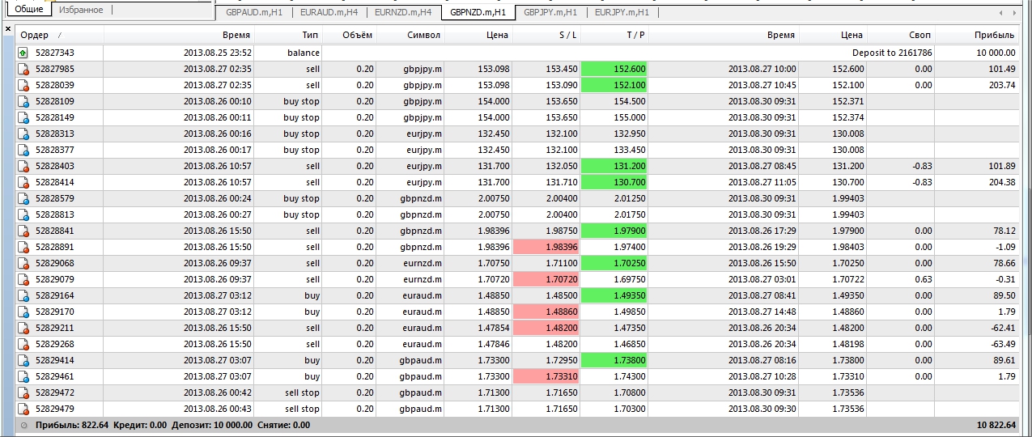Click the sell stop icon for 52829479

click(24, 409)
